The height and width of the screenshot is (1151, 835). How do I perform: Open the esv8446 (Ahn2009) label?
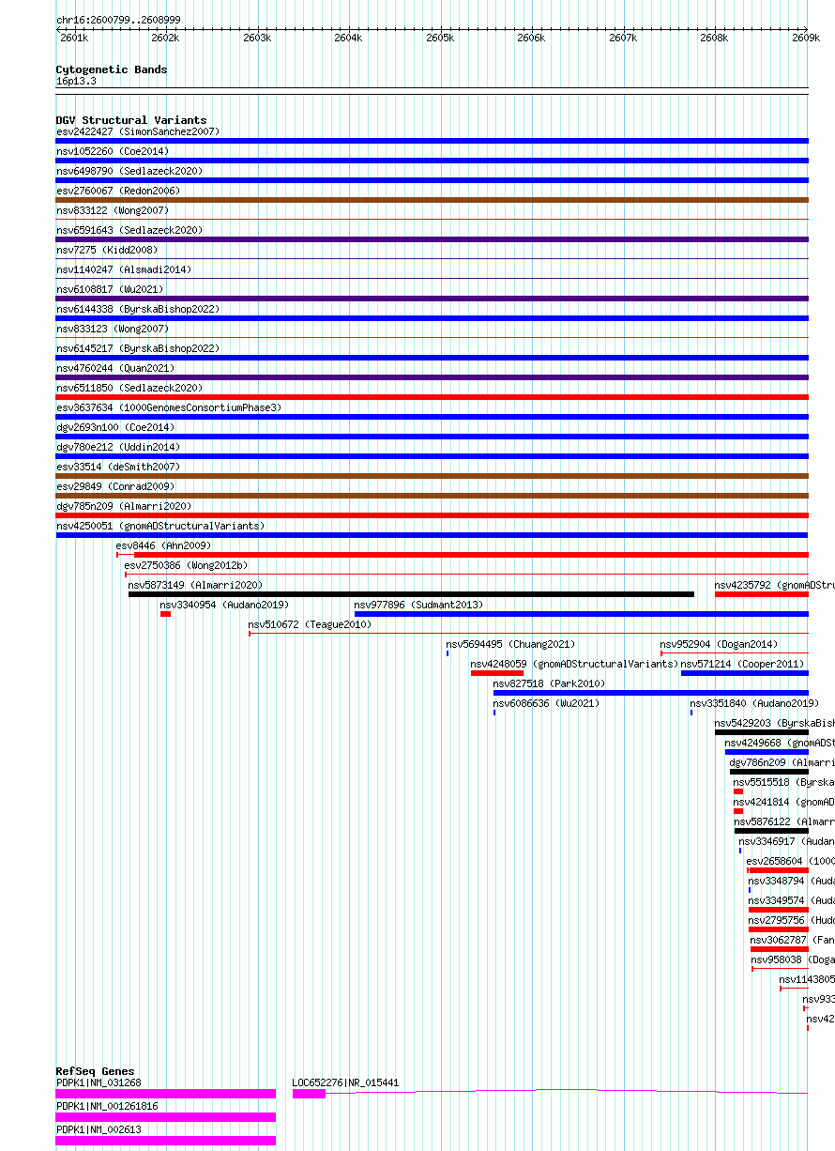tap(164, 545)
